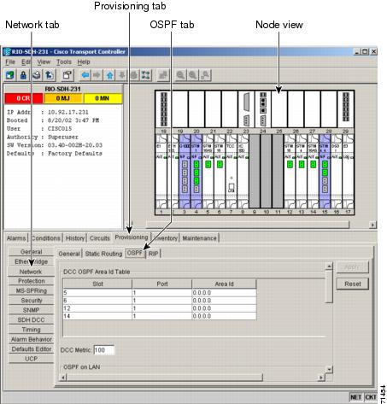Screen dimensions: 387x404
Task: Click the Slot 14 cell in table
Action: 97,316
